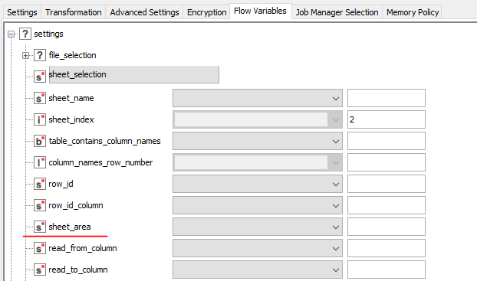Click the question-mark icon beside settings
This screenshot has height=281, width=477.
click(25, 34)
